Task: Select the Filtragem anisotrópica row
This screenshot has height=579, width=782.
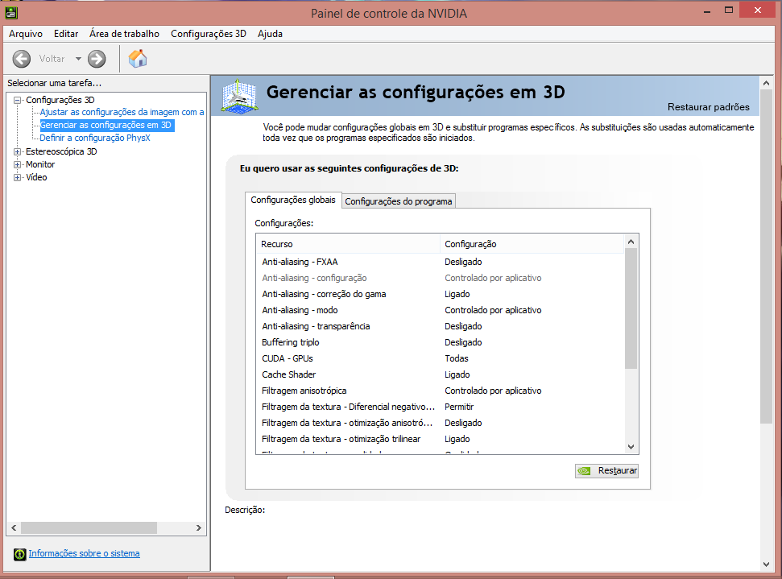Action: 440,391
